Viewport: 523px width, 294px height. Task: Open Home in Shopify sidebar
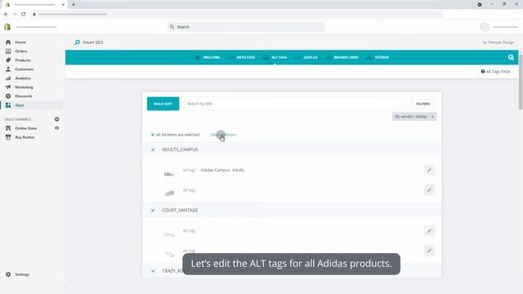point(20,42)
